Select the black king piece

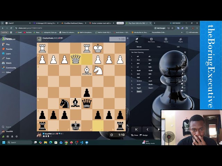[76, 126]
